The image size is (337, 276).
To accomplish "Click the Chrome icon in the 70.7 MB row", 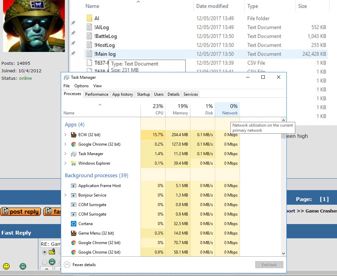I will click(74, 243).
